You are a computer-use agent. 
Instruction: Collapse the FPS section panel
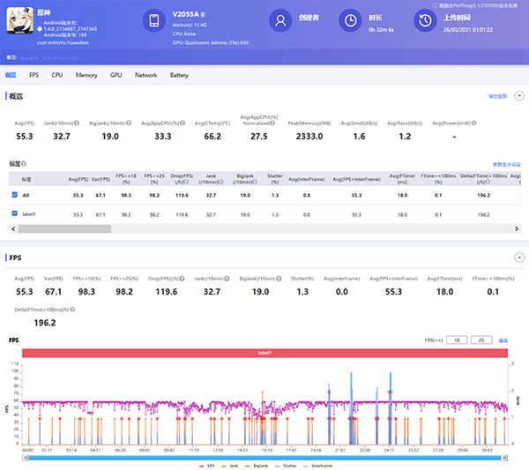[518, 259]
